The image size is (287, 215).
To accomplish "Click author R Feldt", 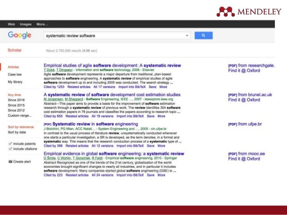I will click(x=97, y=158).
